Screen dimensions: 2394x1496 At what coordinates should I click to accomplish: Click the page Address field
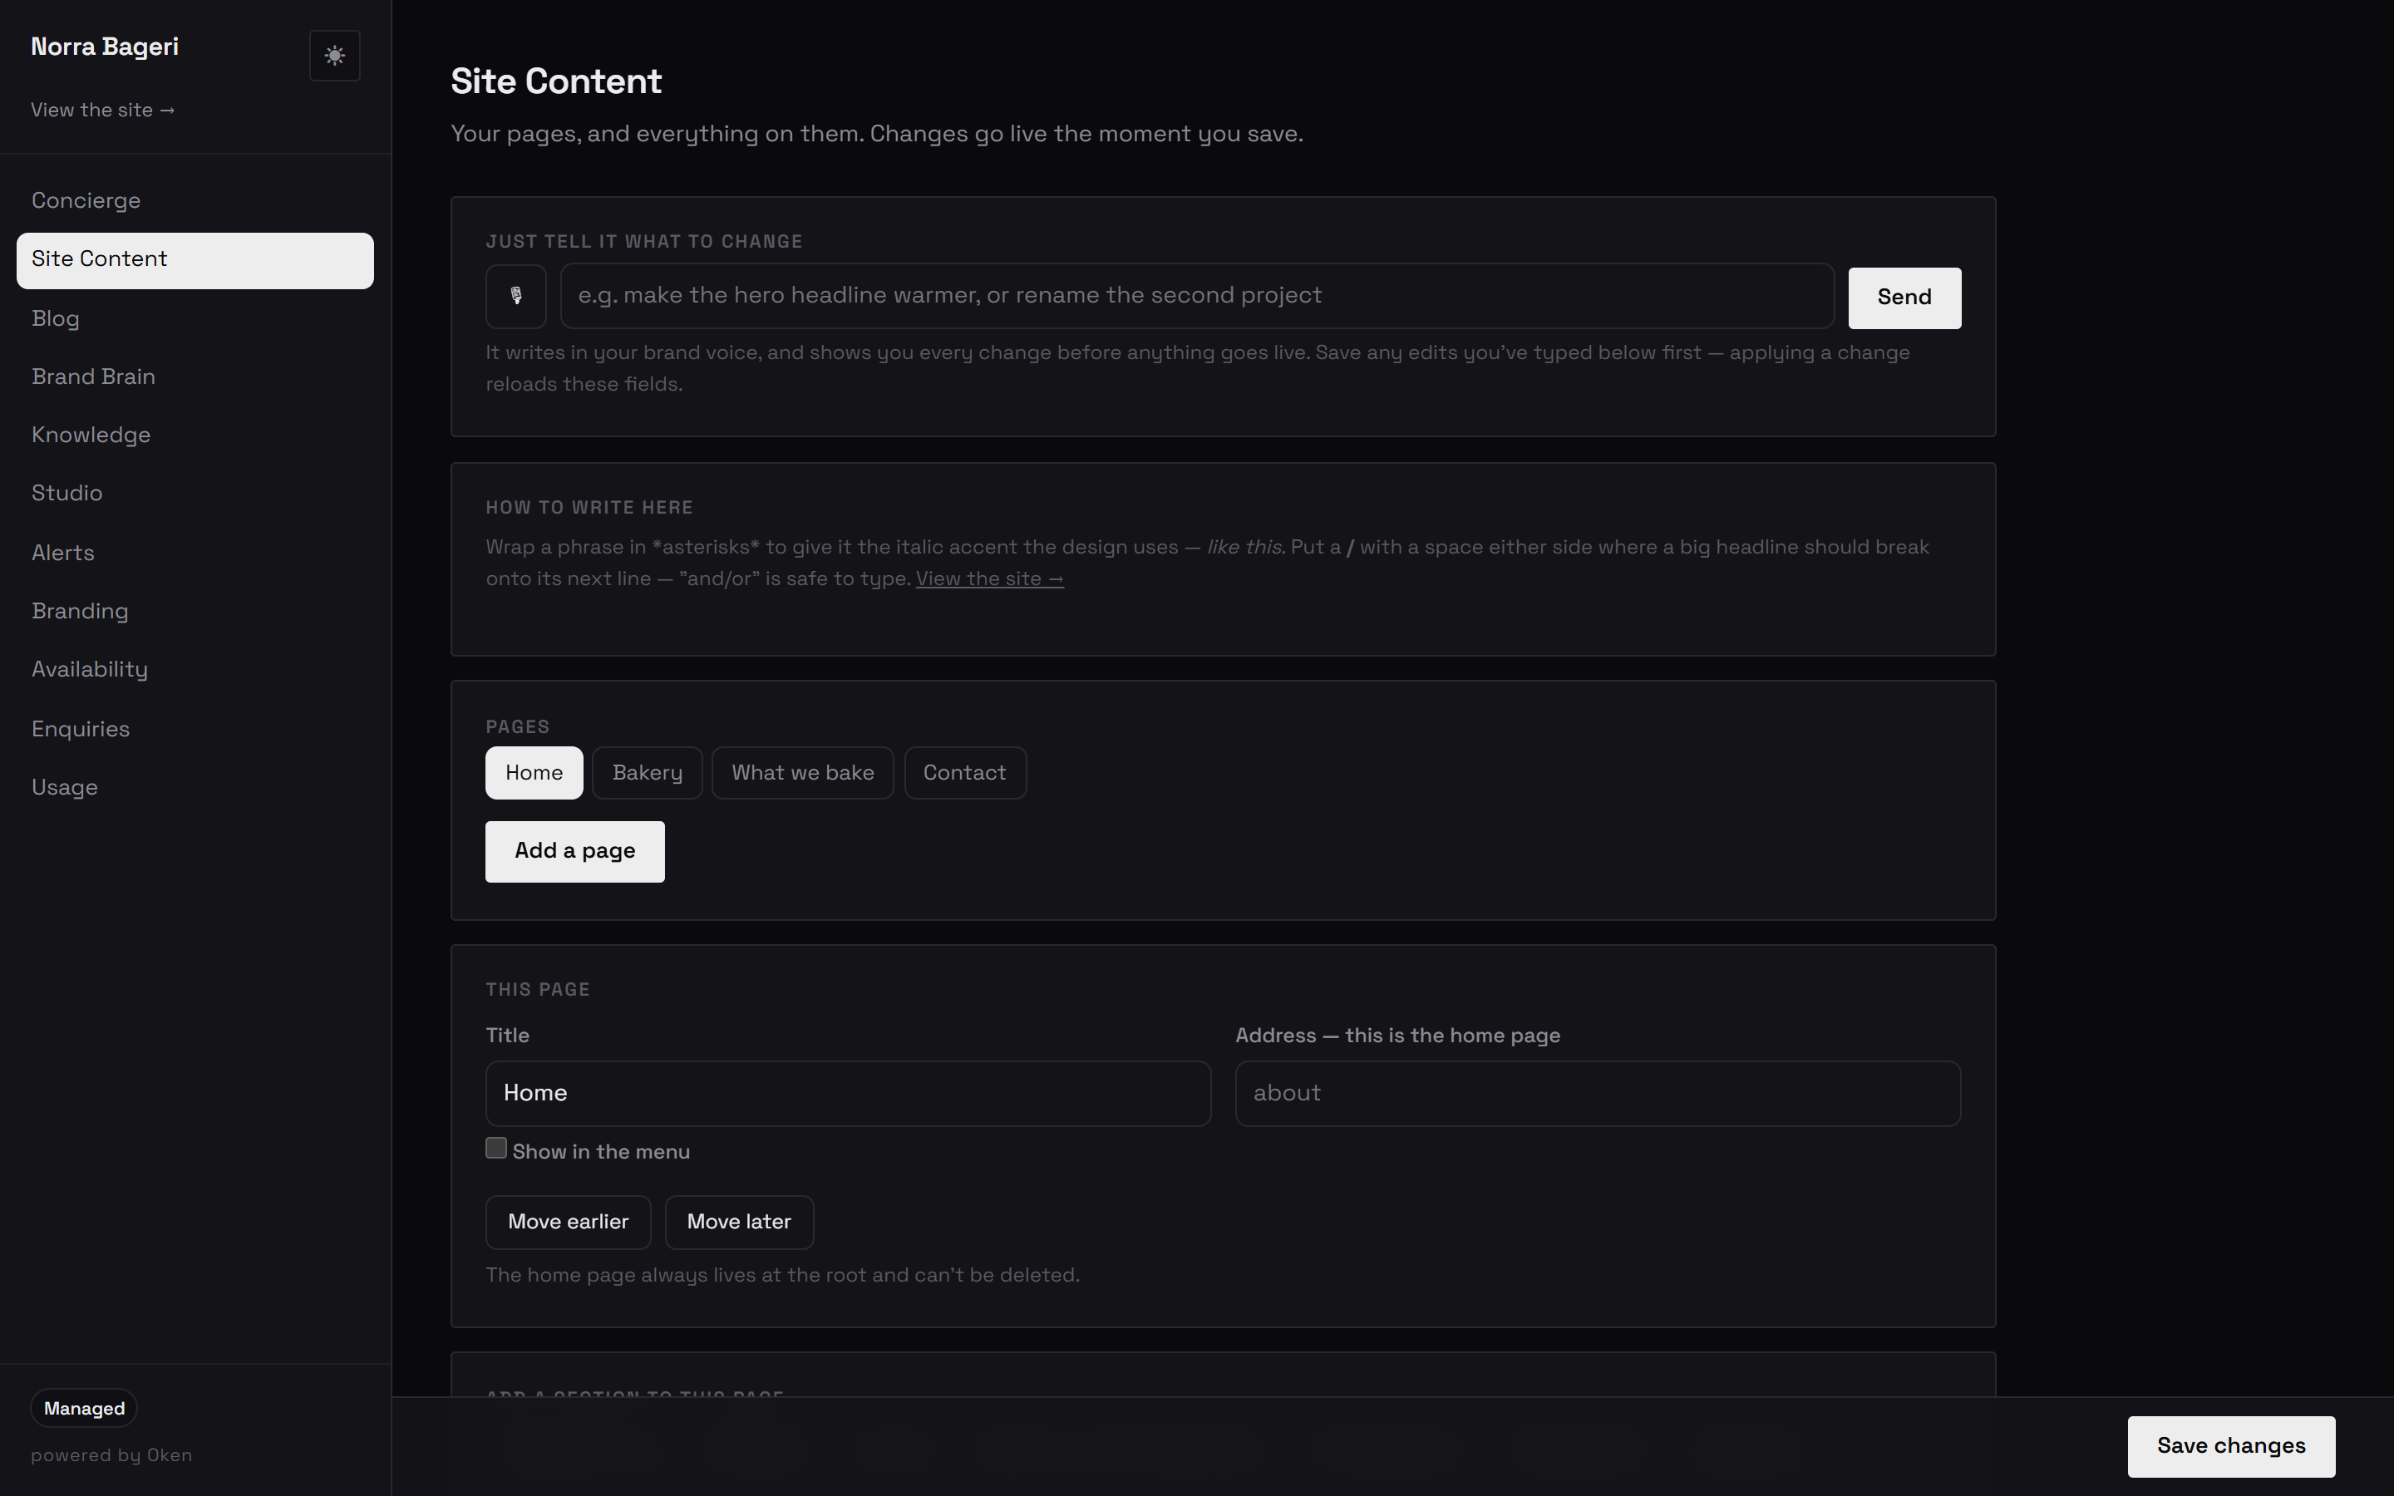tap(1598, 1095)
